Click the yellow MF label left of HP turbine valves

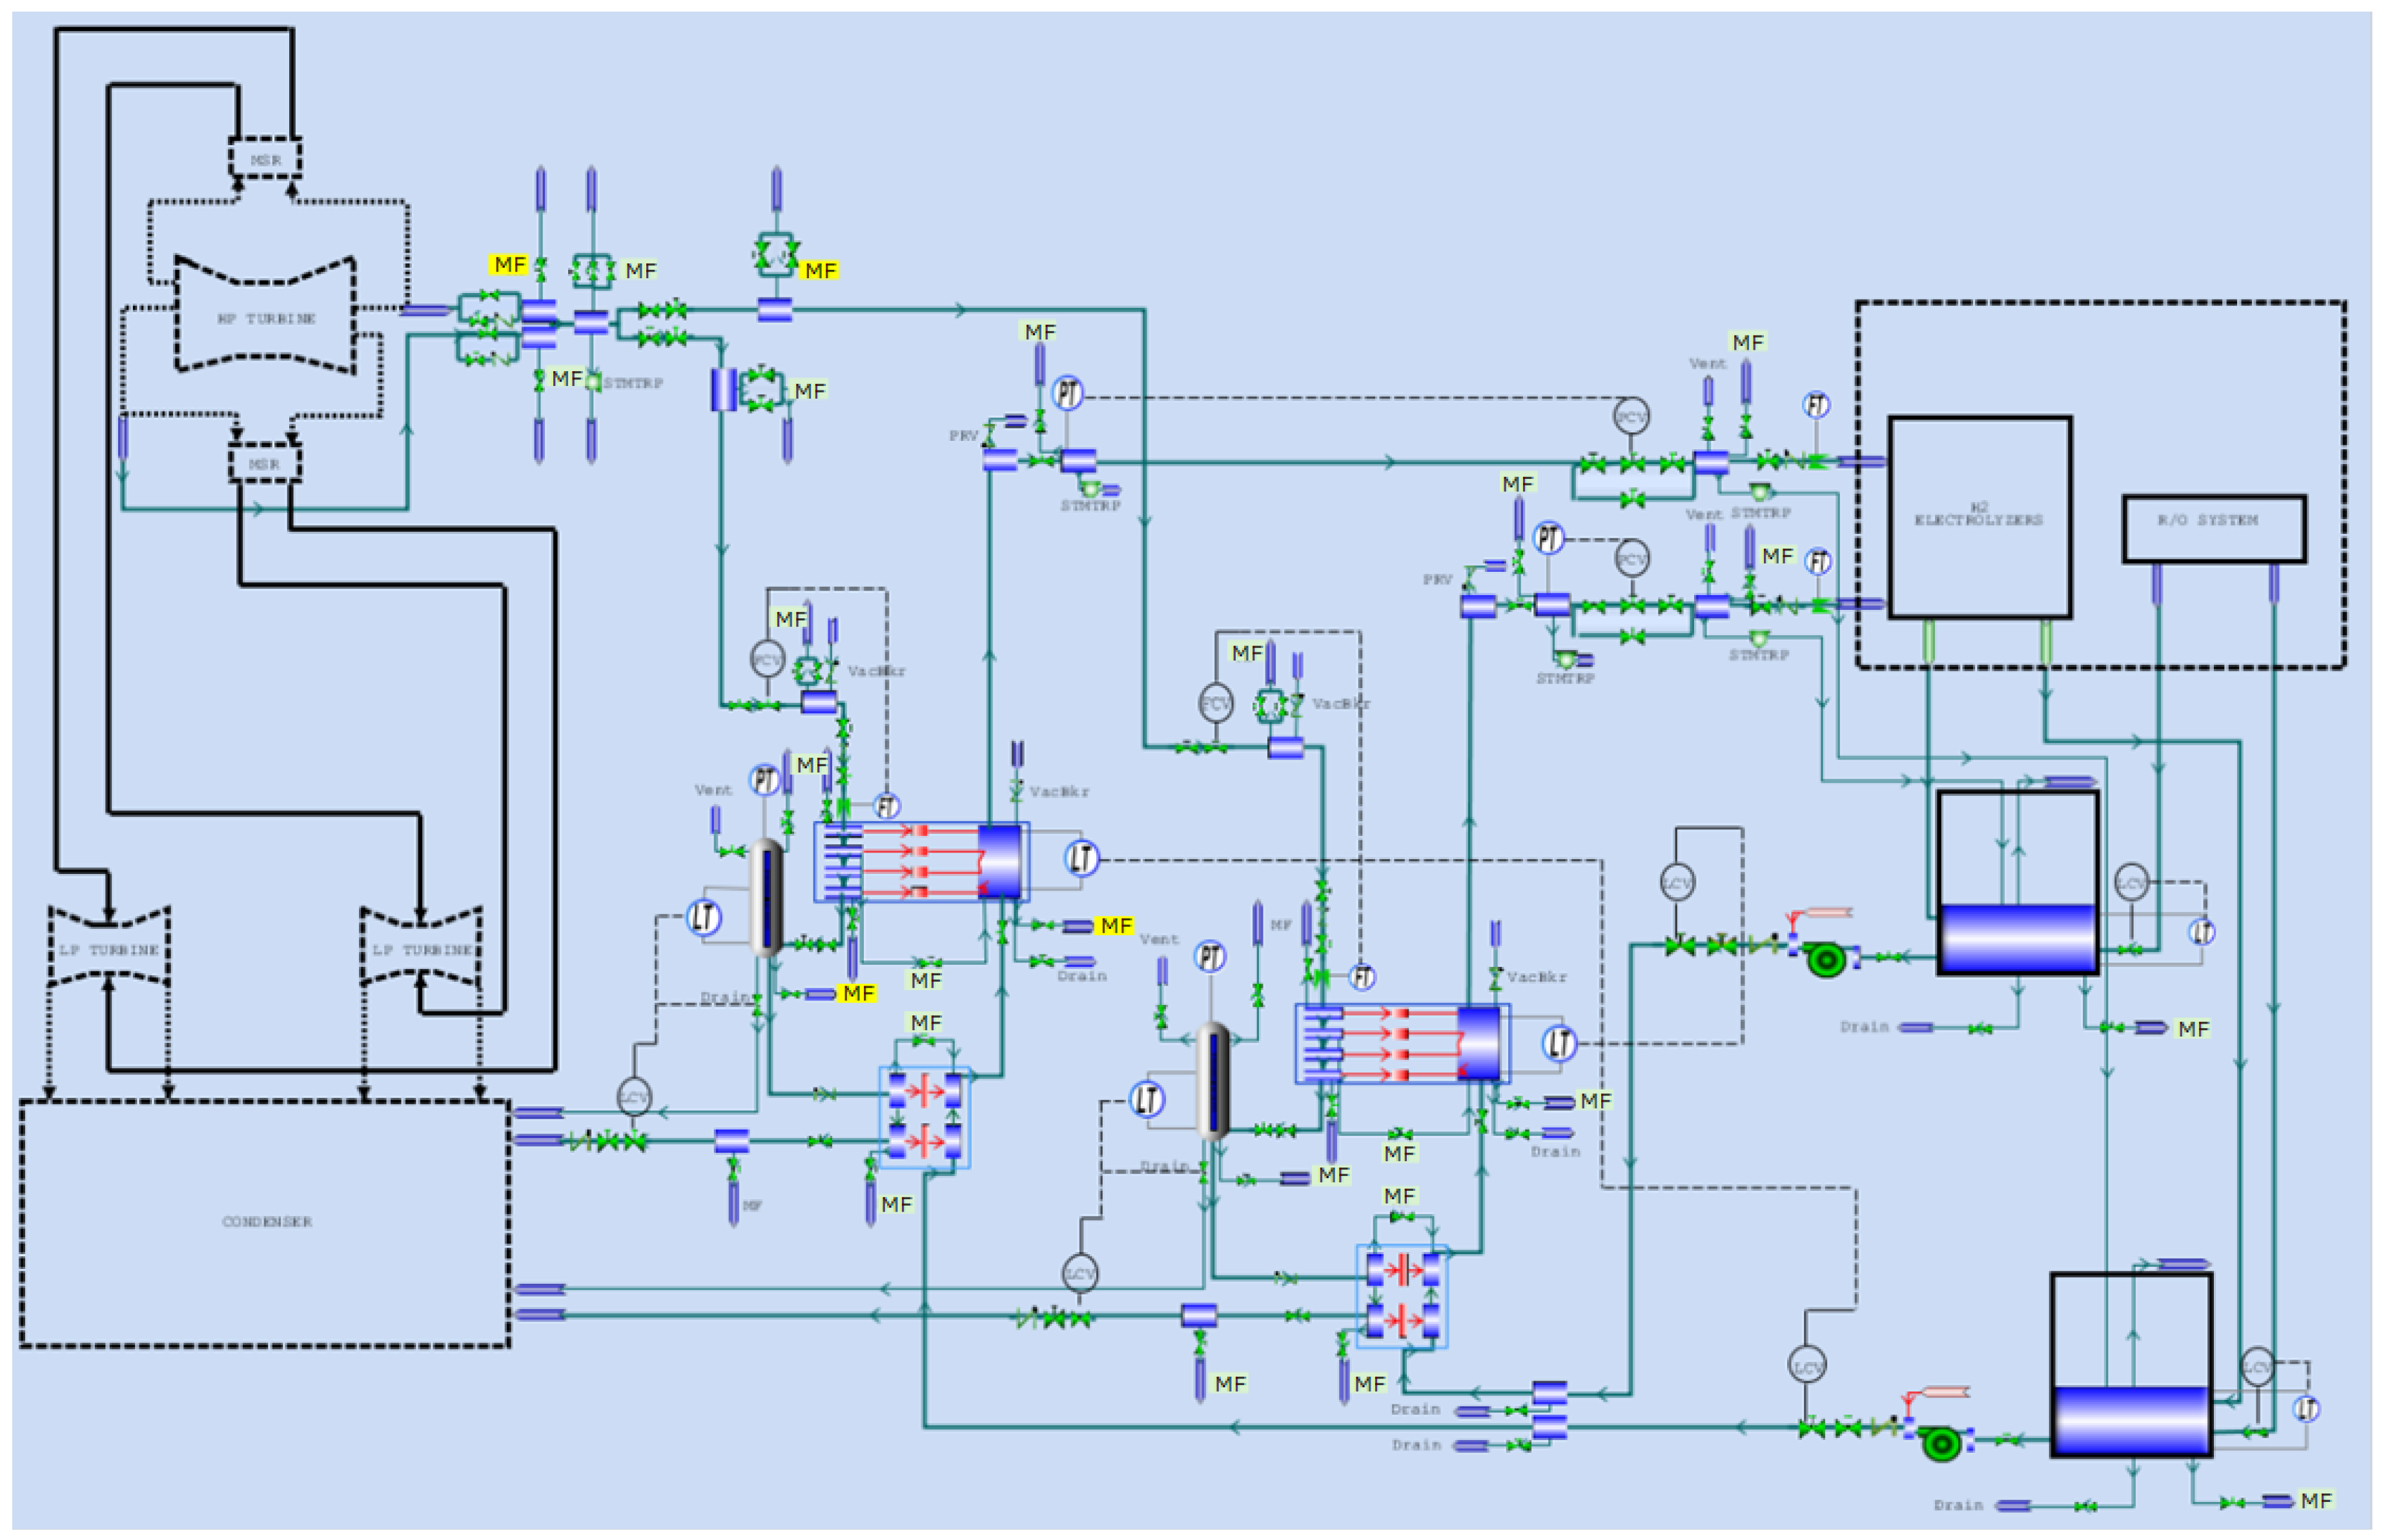tap(509, 264)
